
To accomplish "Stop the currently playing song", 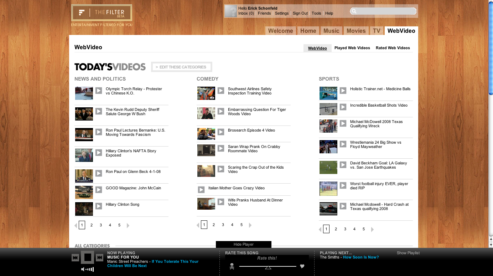I will (88, 257).
